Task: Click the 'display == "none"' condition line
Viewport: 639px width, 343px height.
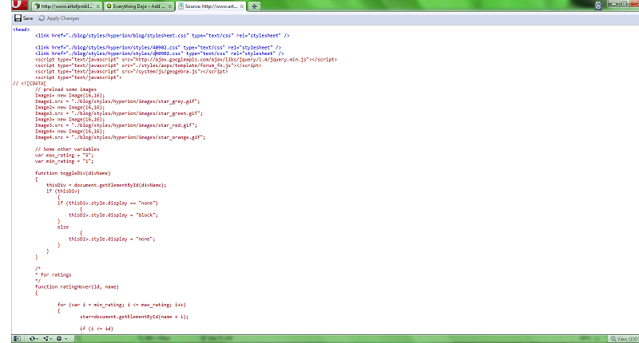Action: (x=108, y=203)
